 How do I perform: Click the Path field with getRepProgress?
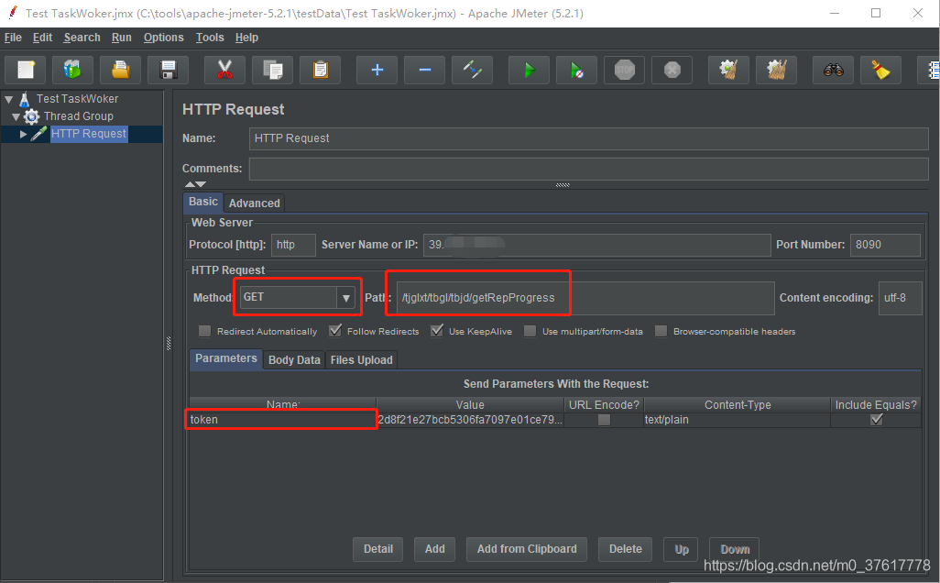coord(585,298)
